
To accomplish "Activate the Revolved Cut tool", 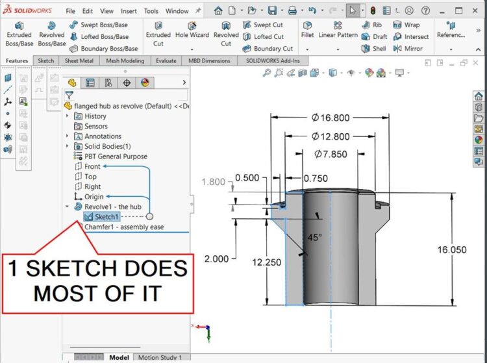I will coord(226,34).
